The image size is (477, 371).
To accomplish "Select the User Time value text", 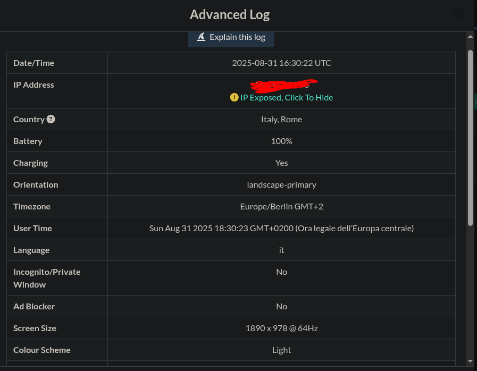I will tap(281, 228).
